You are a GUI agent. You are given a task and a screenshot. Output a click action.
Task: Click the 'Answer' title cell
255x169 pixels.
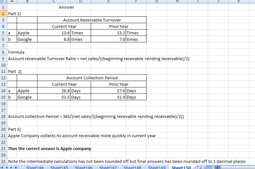66,7
